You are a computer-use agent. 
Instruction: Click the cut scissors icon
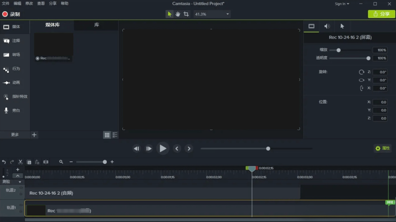[x=20, y=162]
